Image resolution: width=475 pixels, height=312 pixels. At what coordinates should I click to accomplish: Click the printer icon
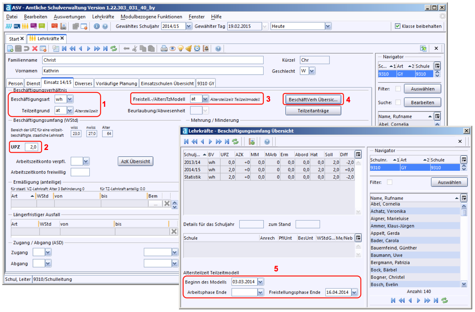pyautogui.click(x=164, y=49)
